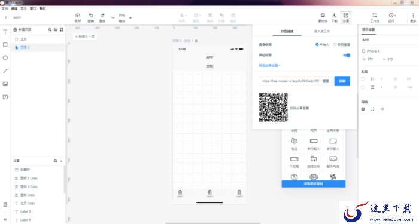
Task: Click the share QR code image
Action: [x=274, y=108]
